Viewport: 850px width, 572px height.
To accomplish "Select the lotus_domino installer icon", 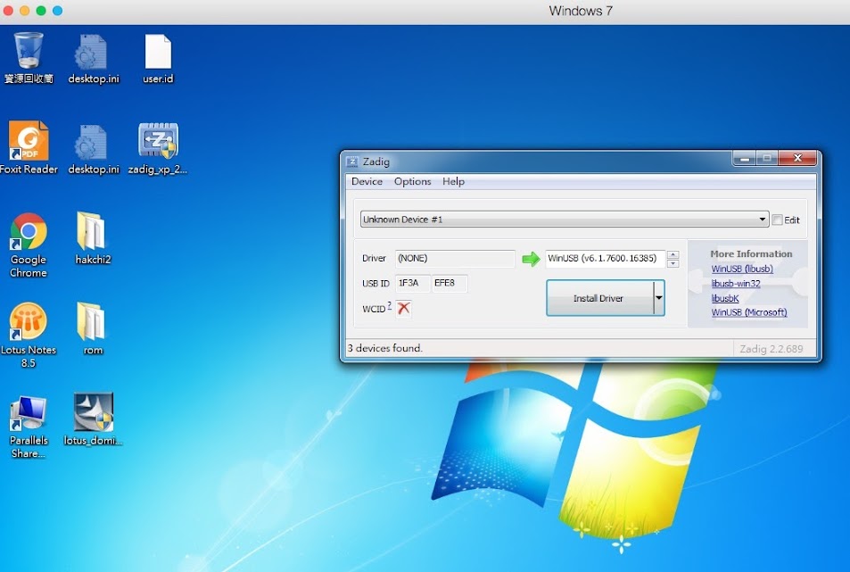I will 93,419.
